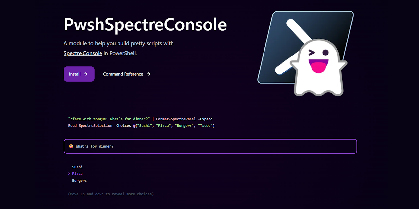
Task: Choose the Burgers option in list
Action: click(x=79, y=181)
